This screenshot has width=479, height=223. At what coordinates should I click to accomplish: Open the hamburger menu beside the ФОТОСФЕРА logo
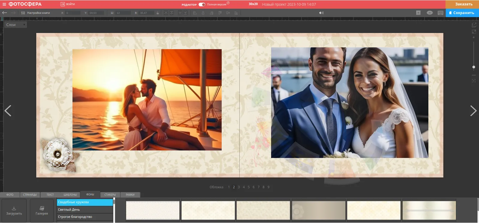4,4
